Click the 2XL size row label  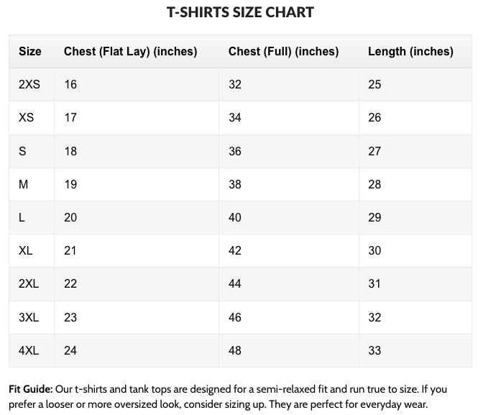coord(29,284)
